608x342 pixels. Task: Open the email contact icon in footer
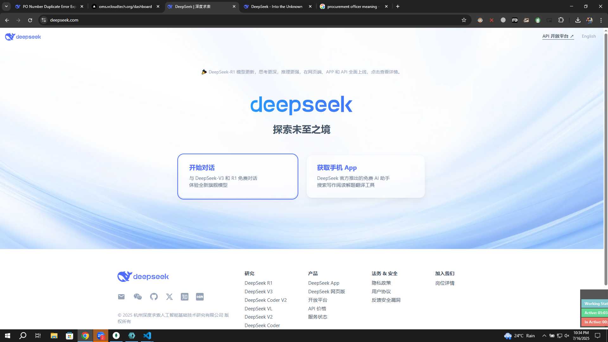pyautogui.click(x=121, y=297)
